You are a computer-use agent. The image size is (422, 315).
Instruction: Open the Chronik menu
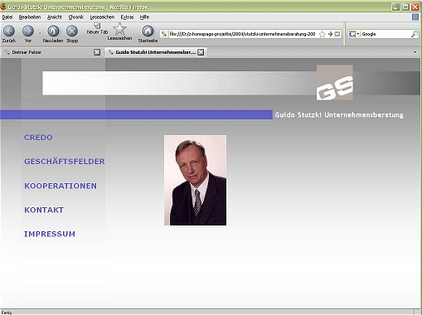(76, 17)
